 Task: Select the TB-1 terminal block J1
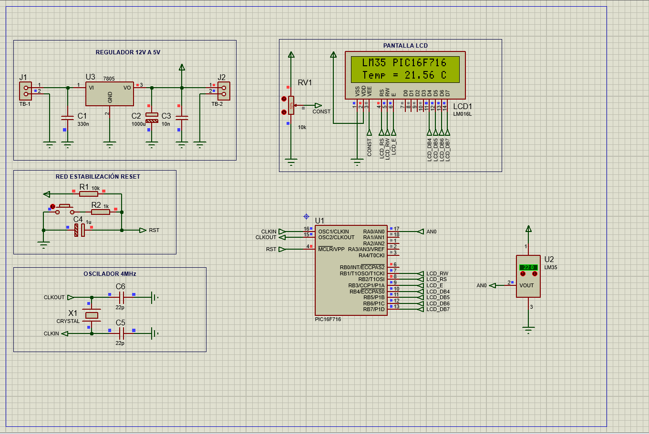tap(25, 91)
